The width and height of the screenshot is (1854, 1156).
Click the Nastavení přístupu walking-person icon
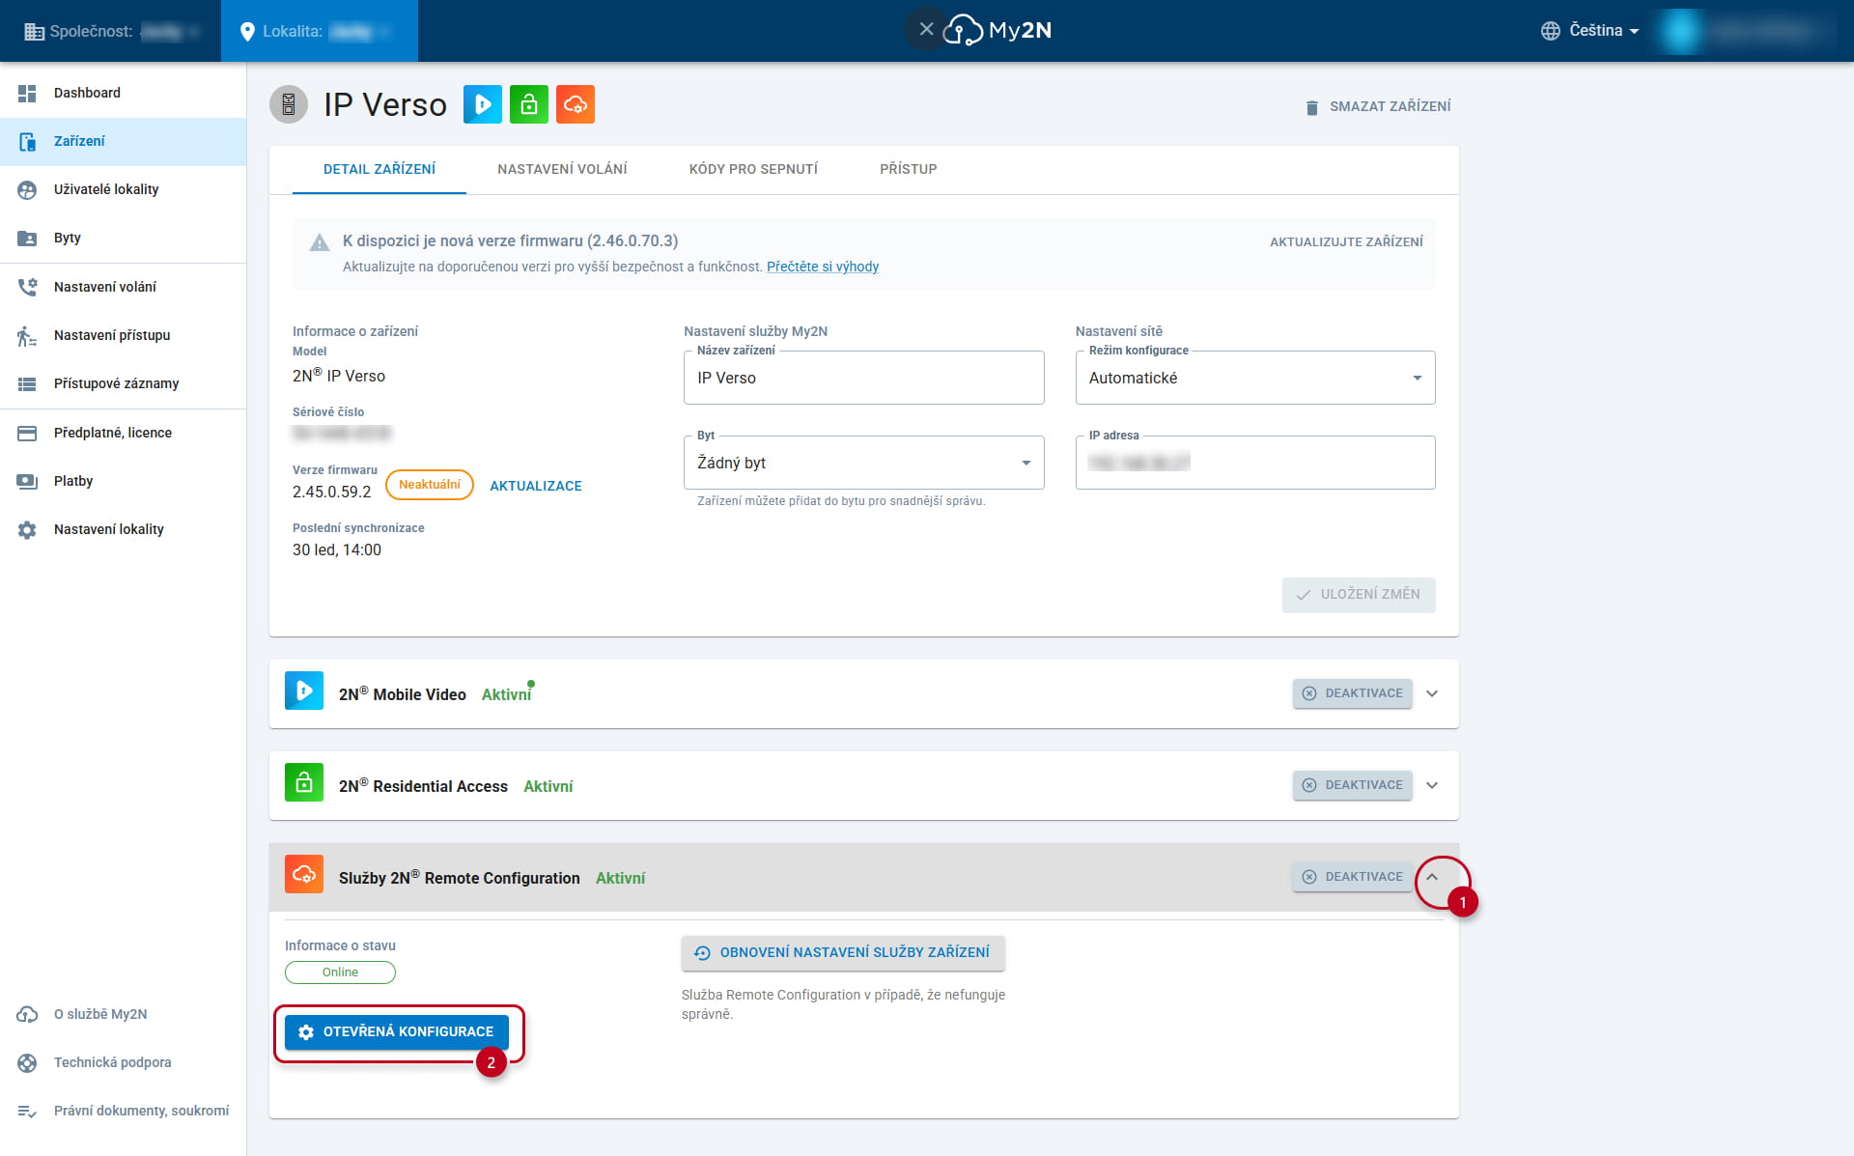tap(27, 335)
